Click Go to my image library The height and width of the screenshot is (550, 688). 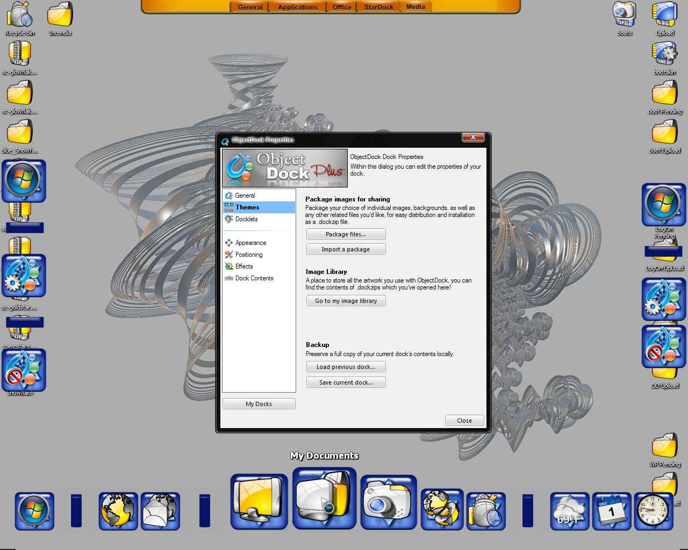pyautogui.click(x=346, y=301)
